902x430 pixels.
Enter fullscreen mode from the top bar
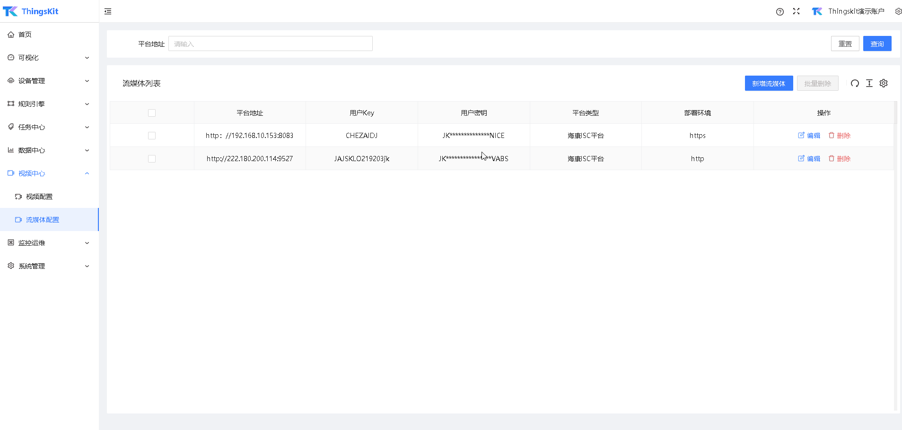coord(797,11)
